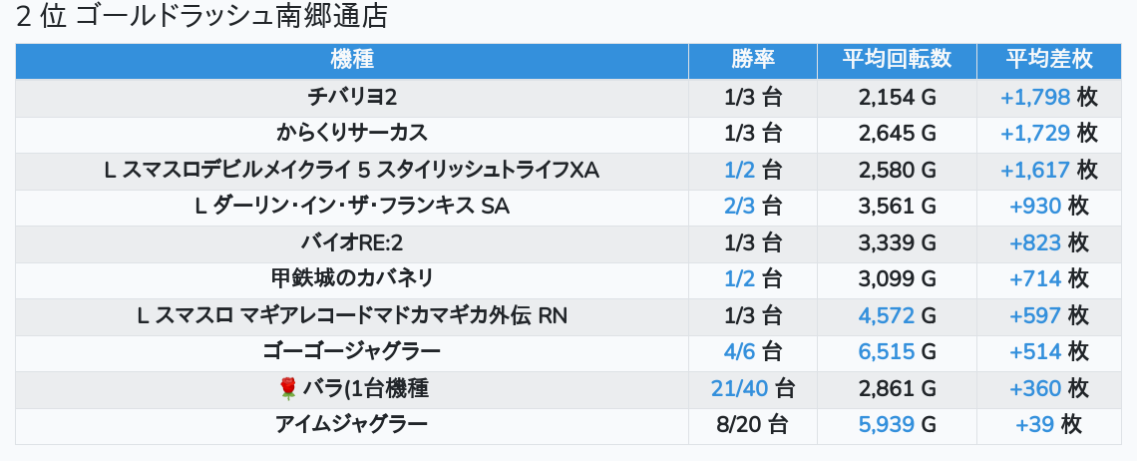Click the アイムジャグラー machine name
The width and height of the screenshot is (1137, 461).
tap(352, 425)
